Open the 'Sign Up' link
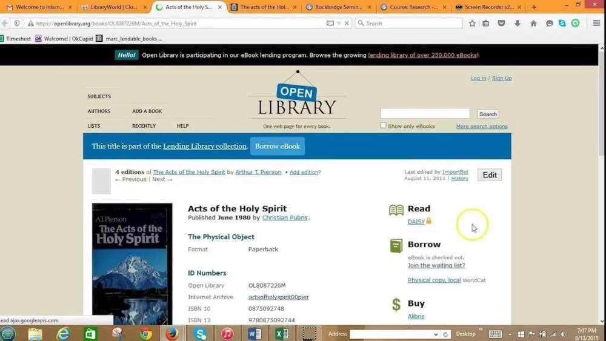This screenshot has height=341, width=606. (x=502, y=78)
